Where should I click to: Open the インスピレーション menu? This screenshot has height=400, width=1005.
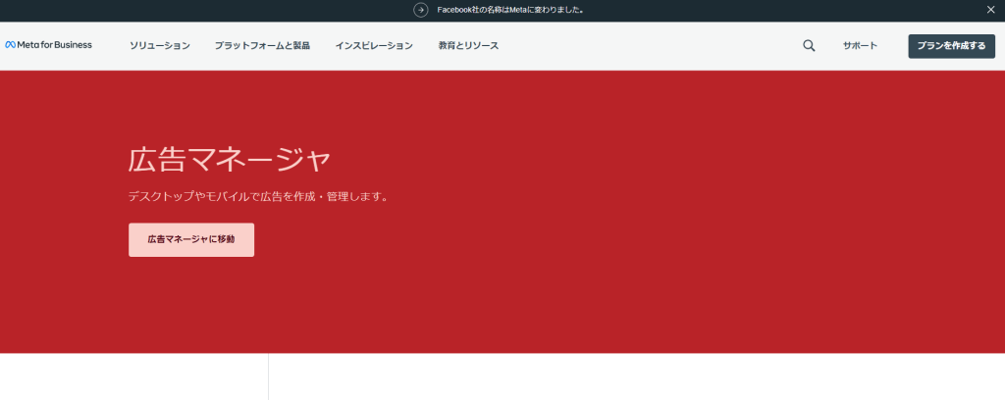coord(374,46)
